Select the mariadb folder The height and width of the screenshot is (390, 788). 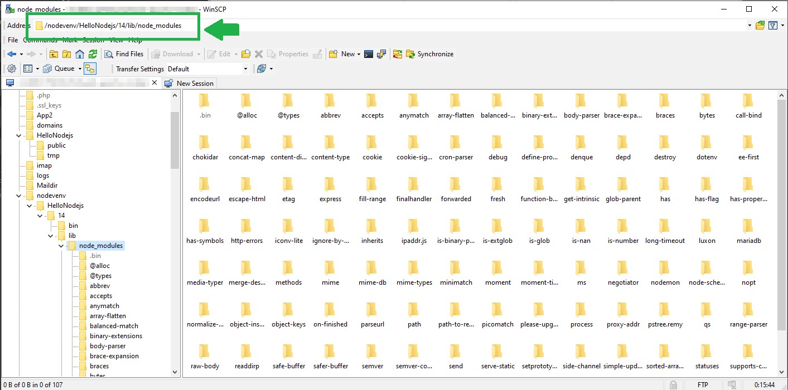(748, 232)
